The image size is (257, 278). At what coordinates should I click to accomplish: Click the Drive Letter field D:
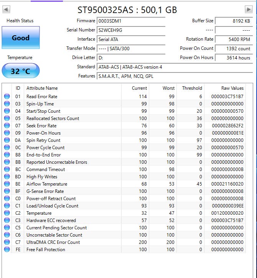point(131,58)
